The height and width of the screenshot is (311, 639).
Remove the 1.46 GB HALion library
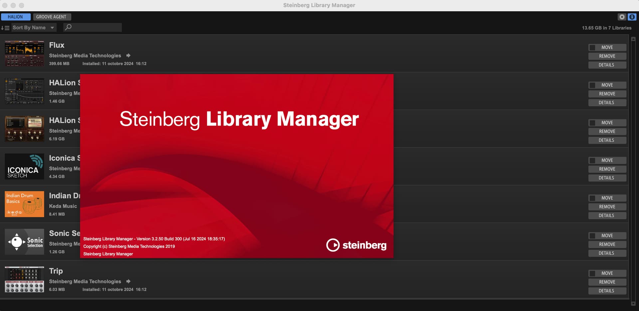pos(607,94)
